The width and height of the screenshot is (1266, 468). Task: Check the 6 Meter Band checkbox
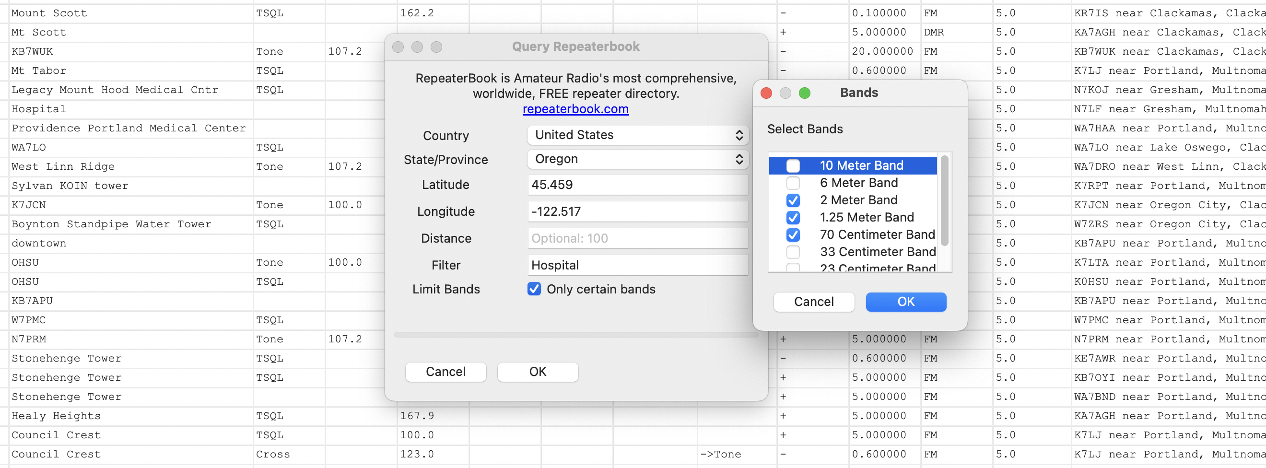coord(793,183)
